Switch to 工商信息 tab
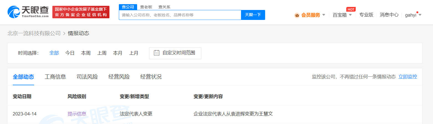433x124 pixels. (x=55, y=77)
